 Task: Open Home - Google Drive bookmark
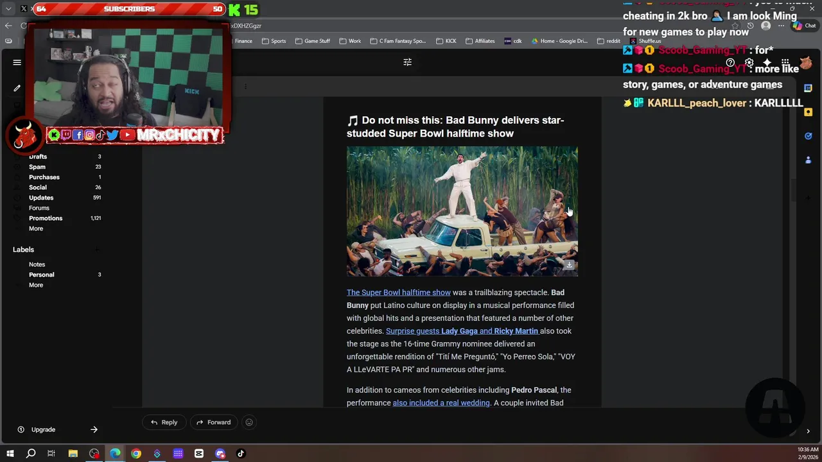[x=559, y=41]
